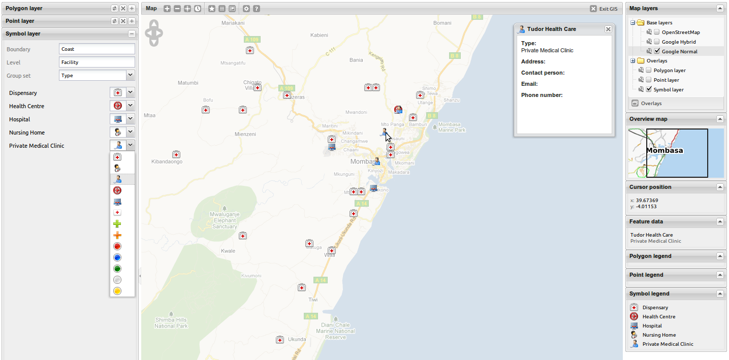Expand the Polygon legend panel

tap(720, 256)
